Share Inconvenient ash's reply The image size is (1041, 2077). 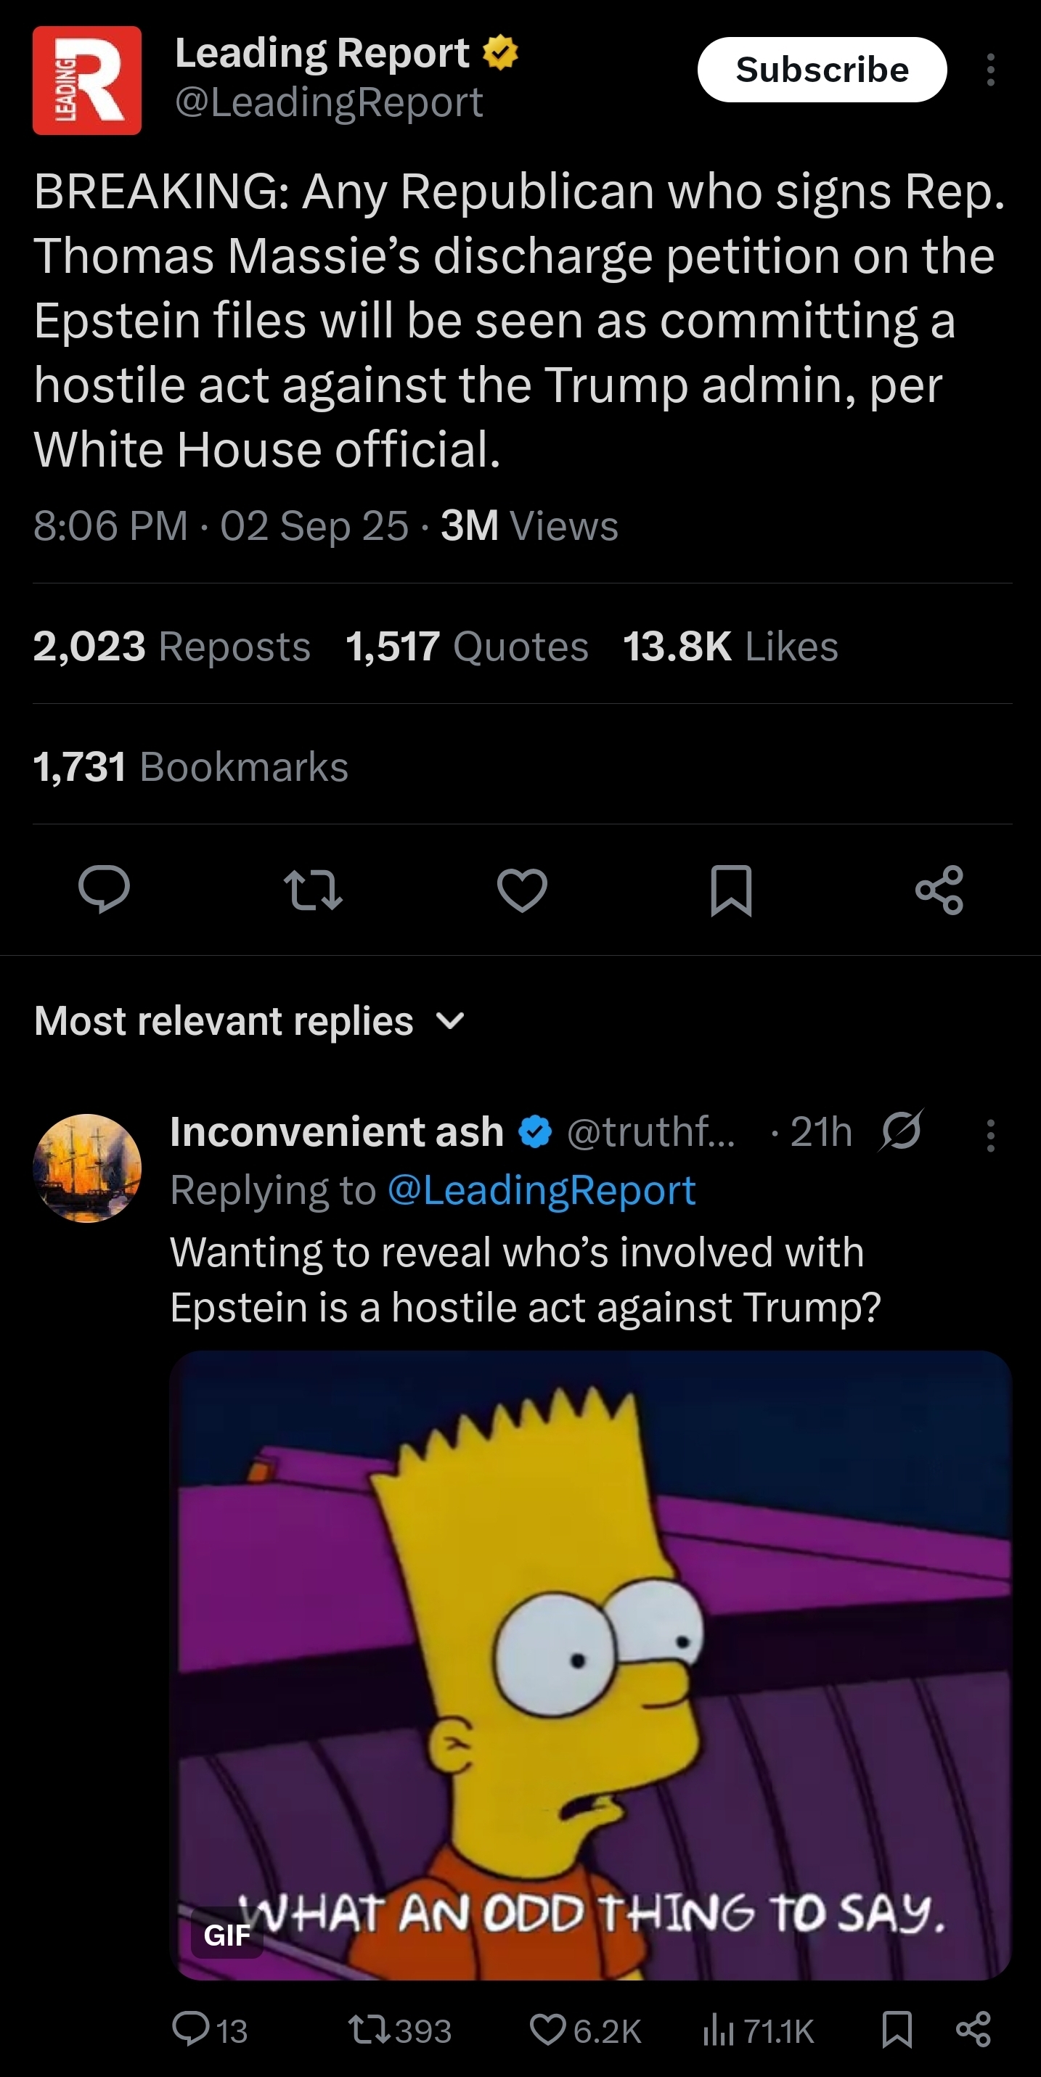(973, 2029)
